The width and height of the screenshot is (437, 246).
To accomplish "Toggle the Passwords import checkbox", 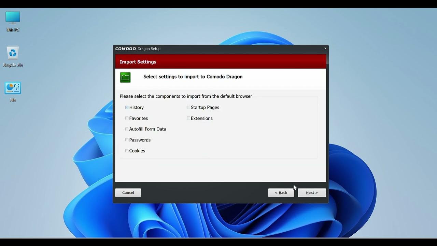I will pyautogui.click(x=127, y=140).
